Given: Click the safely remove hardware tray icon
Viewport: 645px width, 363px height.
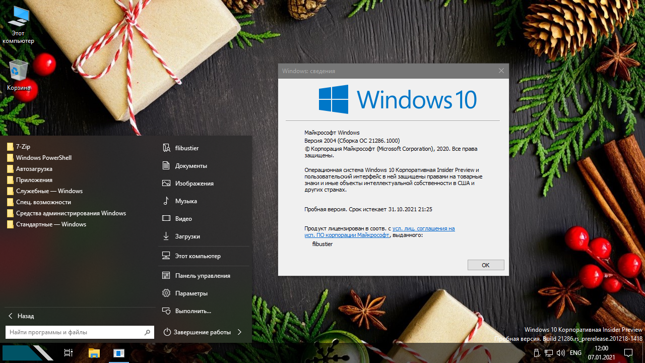Looking at the screenshot, I should click(x=537, y=353).
